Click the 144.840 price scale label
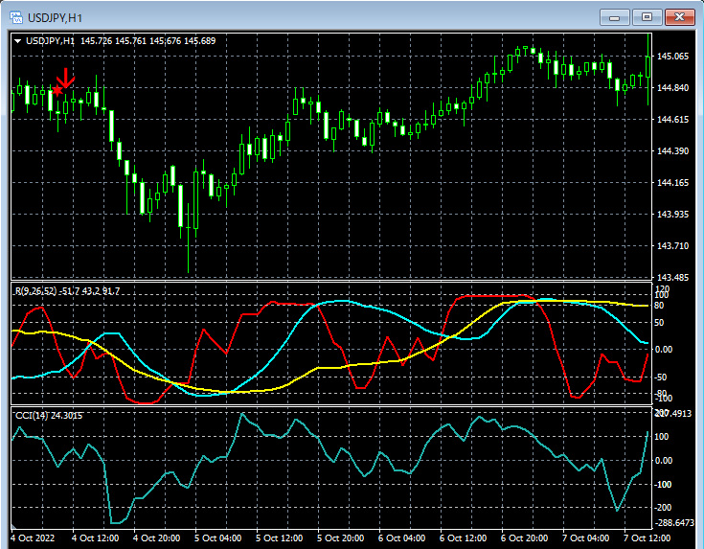The image size is (704, 549). pyautogui.click(x=672, y=87)
